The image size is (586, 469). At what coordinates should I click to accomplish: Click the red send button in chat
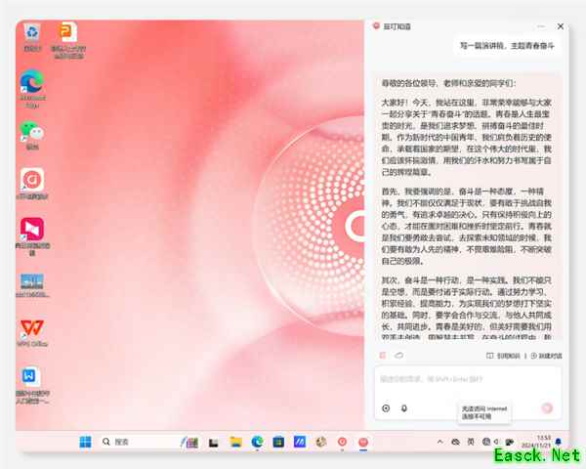click(x=548, y=408)
